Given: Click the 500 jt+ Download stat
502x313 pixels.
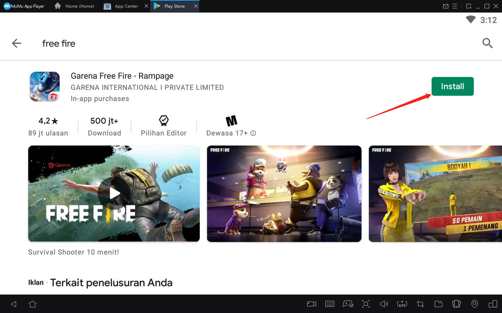Looking at the screenshot, I should tap(104, 126).
